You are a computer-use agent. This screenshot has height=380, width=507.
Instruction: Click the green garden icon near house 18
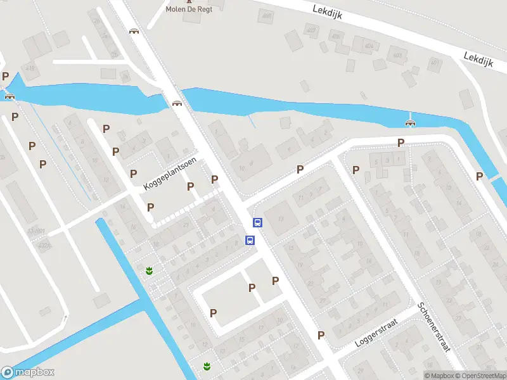click(149, 271)
